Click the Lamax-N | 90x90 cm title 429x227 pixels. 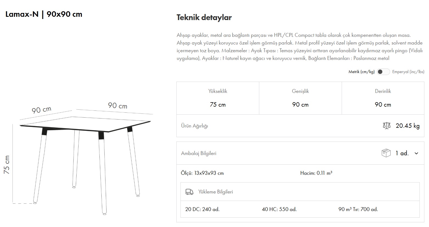coord(44,14)
